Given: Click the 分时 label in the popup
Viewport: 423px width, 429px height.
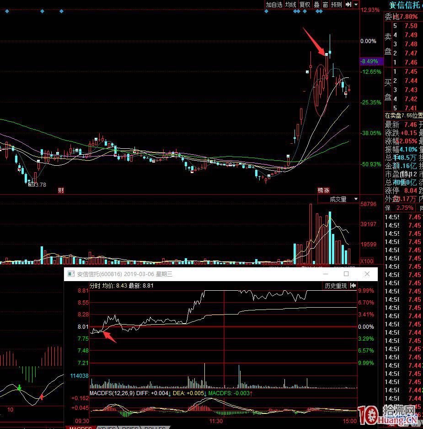Looking at the screenshot, I should 95,286.
